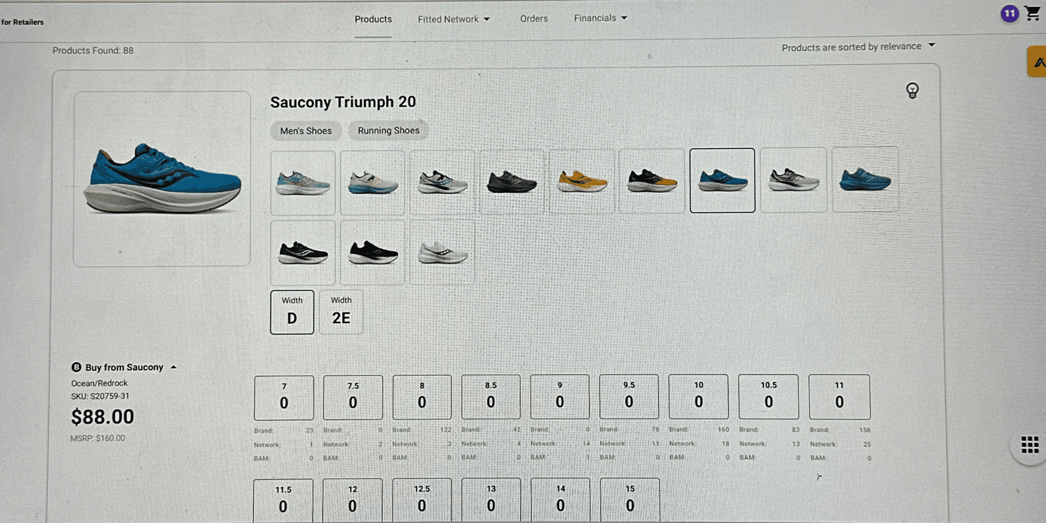
Task: Click the size 8 quantity box
Action: pos(422,397)
